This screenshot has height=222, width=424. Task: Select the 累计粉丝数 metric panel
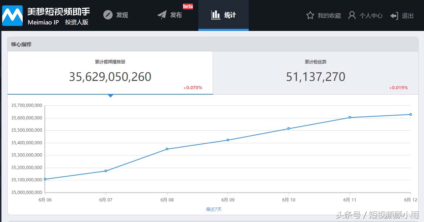[x=315, y=73]
